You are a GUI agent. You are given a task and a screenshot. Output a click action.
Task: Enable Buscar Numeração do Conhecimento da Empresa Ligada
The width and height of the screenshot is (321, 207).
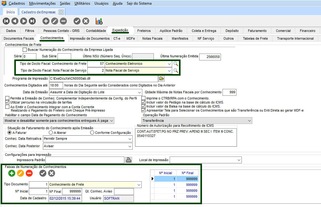[25, 50]
